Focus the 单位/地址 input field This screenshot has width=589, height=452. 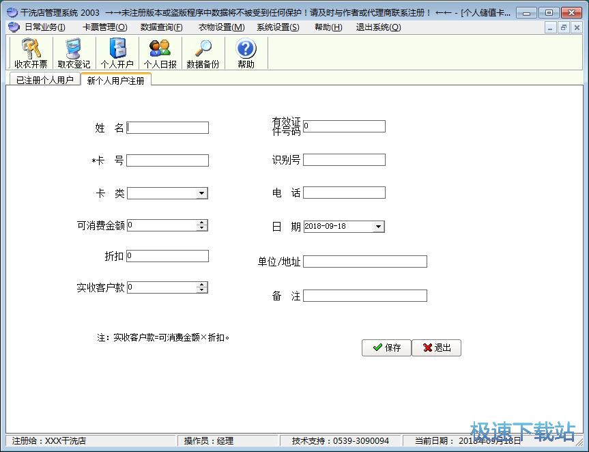tap(365, 262)
